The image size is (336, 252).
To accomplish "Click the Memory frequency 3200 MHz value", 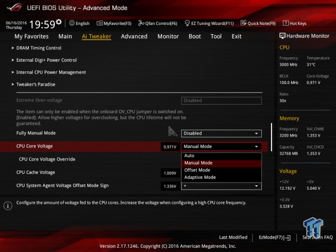I will pyautogui.click(x=288, y=135).
